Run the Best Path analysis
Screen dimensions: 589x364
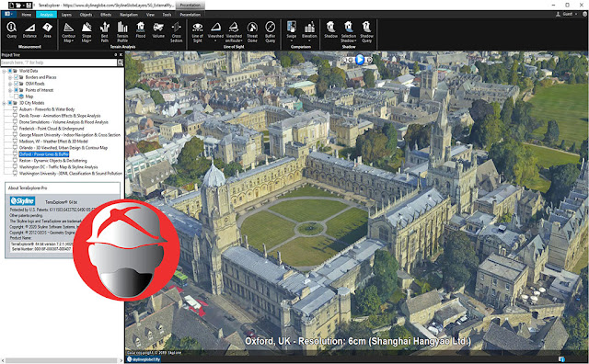point(104,32)
